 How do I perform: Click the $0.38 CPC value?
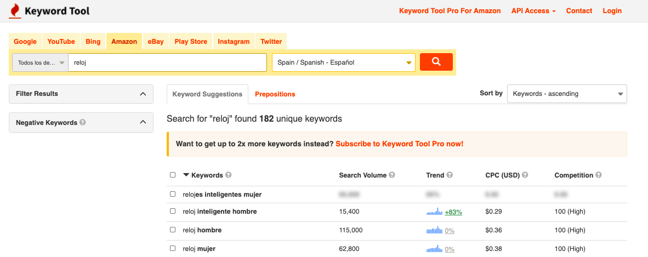(x=494, y=249)
